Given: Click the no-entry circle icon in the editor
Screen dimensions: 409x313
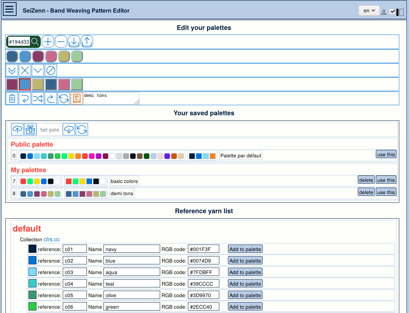Looking at the screenshot, I should [x=50, y=70].
